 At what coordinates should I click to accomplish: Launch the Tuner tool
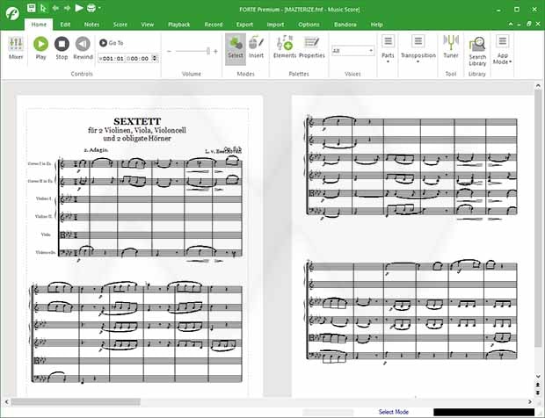pos(451,47)
